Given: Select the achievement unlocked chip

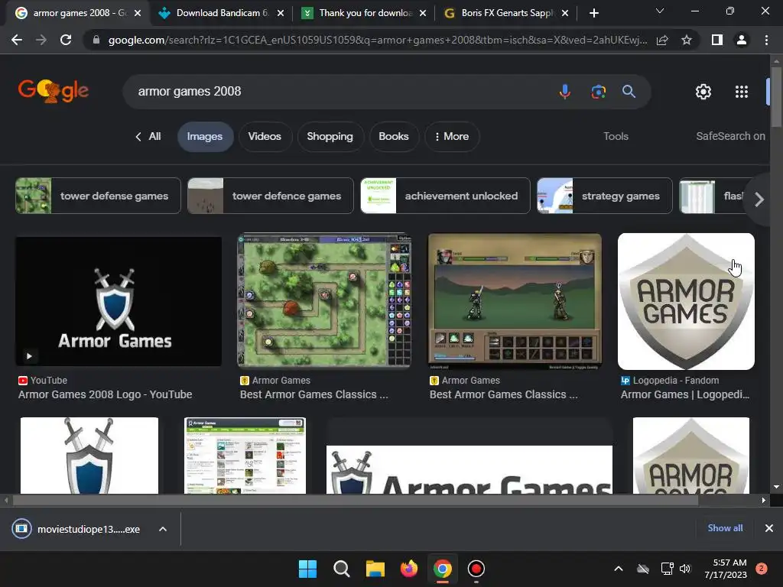Looking at the screenshot, I should pos(445,196).
